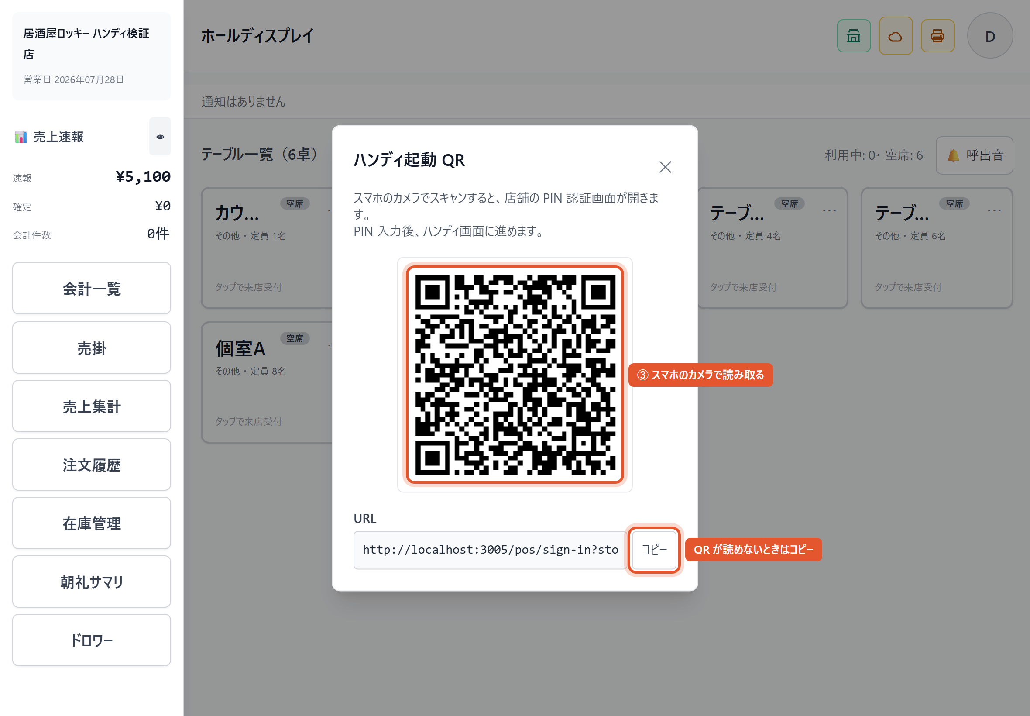Open 注文履歴 from the sidebar
The image size is (1030, 716).
[92, 465]
